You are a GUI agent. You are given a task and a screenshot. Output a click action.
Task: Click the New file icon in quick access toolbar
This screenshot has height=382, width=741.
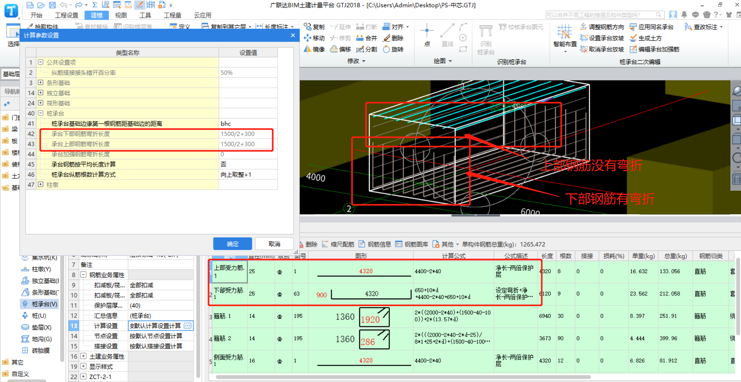(x=30, y=5)
